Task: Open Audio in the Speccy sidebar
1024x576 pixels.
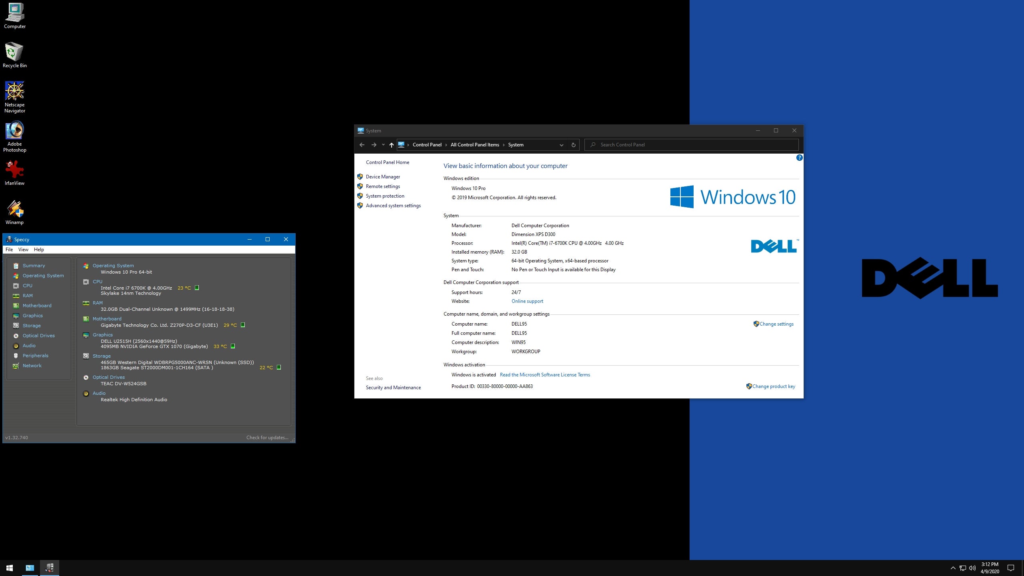Action: pyautogui.click(x=29, y=346)
